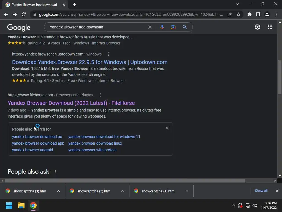Click Show all downloads
282x212 pixels.
[x=261, y=191]
